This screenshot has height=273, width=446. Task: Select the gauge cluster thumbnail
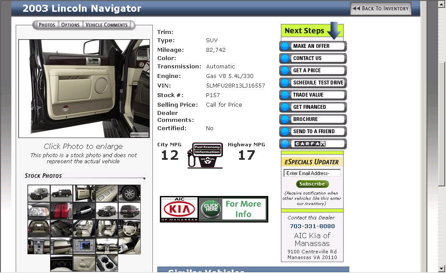point(61,263)
